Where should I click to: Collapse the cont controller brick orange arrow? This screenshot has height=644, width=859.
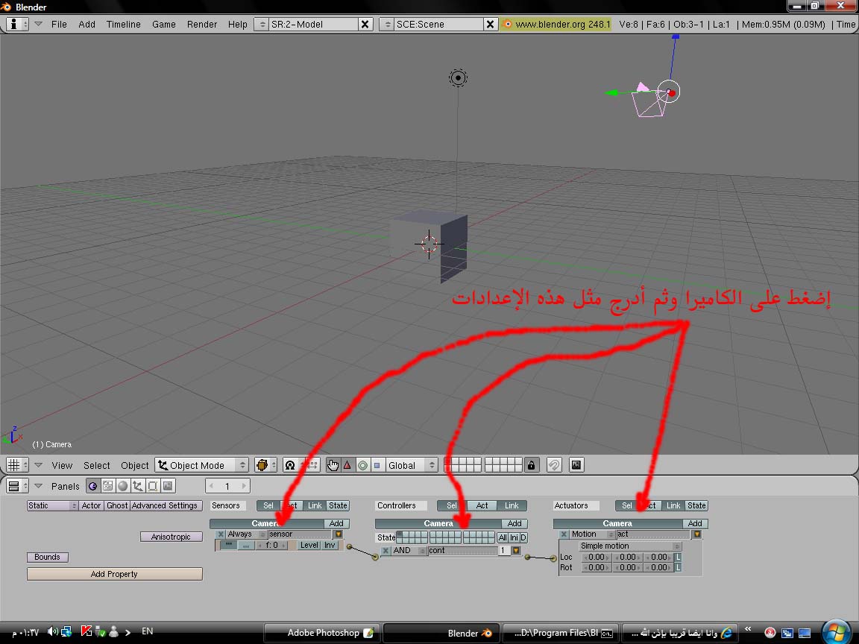[516, 550]
